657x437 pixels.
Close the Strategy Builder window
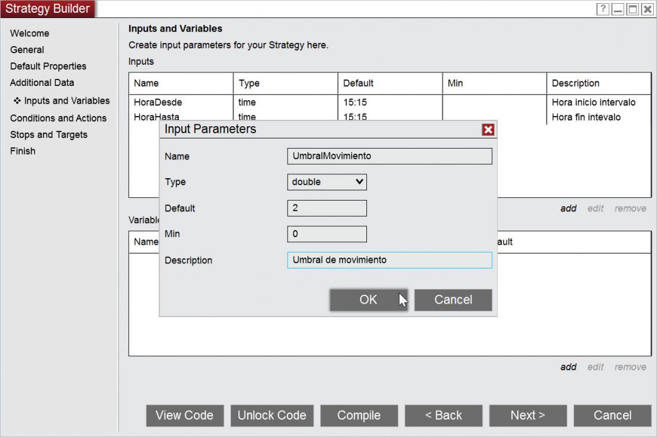pos(647,9)
